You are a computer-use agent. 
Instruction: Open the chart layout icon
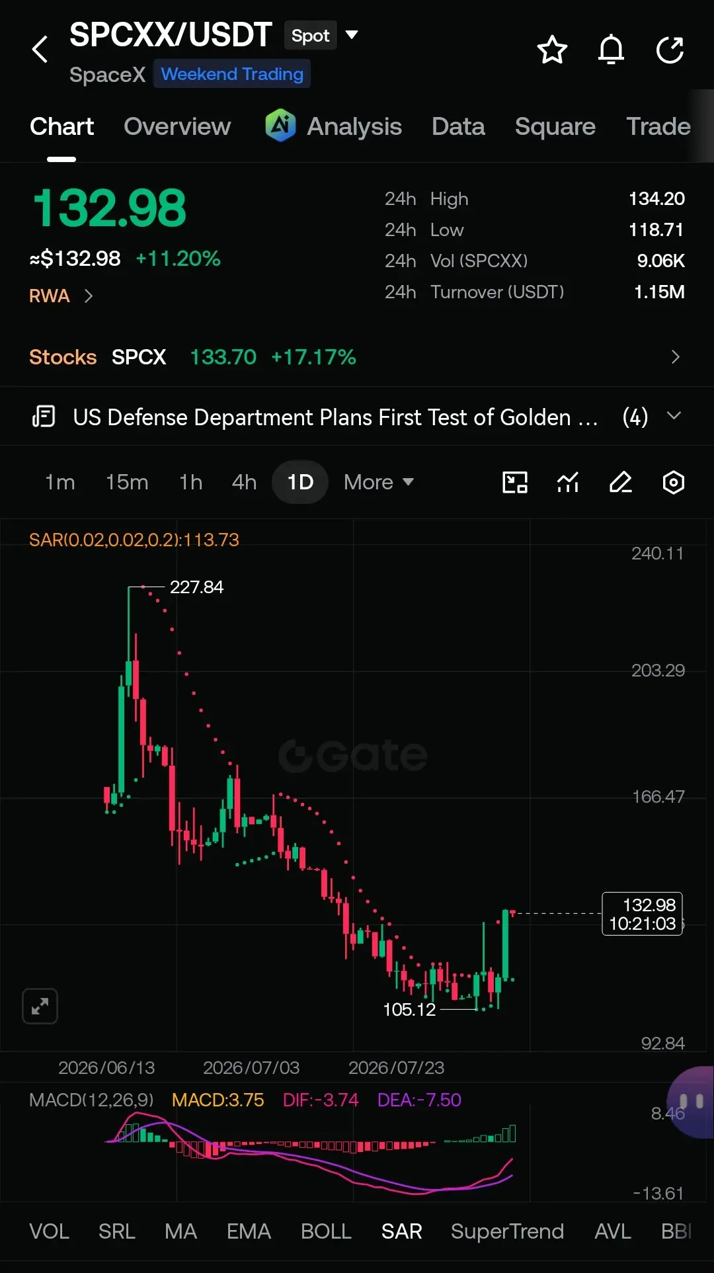[x=515, y=482]
